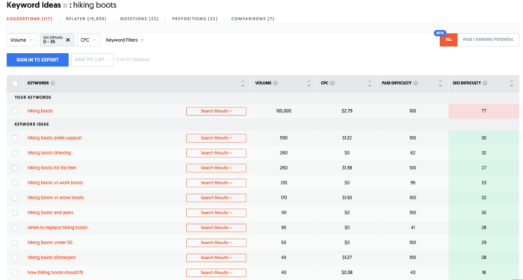This screenshot has width=523, height=280.
Task: Click the red SEO difficulty cell showing 77
Action: coord(483,111)
